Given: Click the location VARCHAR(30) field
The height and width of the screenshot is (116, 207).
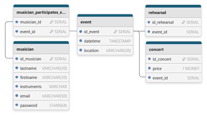Looking at the screenshot, I should (105, 51).
